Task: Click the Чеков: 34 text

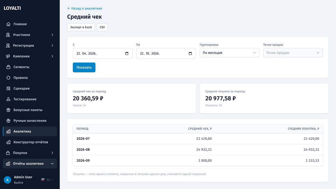Action: coord(79,105)
